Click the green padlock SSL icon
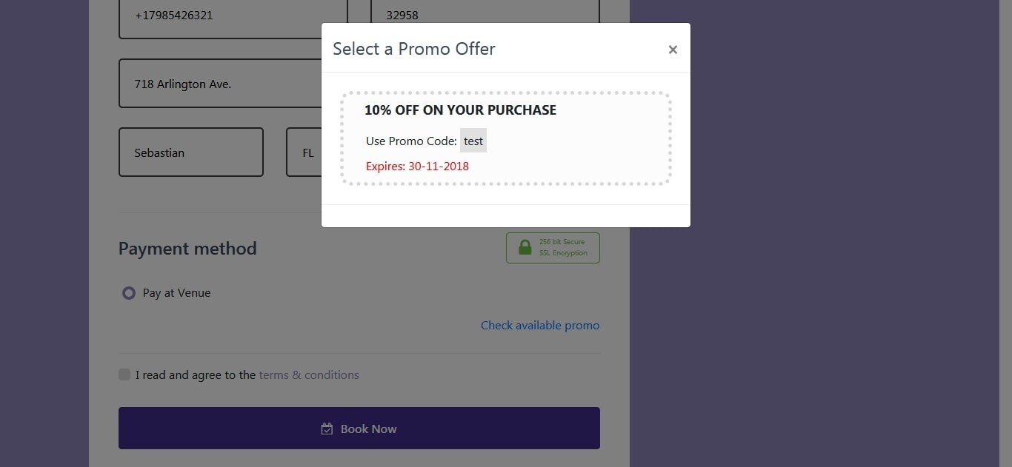The width and height of the screenshot is (1012, 467). pyautogui.click(x=525, y=247)
